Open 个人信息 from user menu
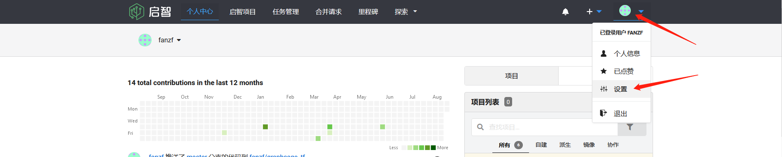Viewport: 782px width, 157px height. [621, 53]
